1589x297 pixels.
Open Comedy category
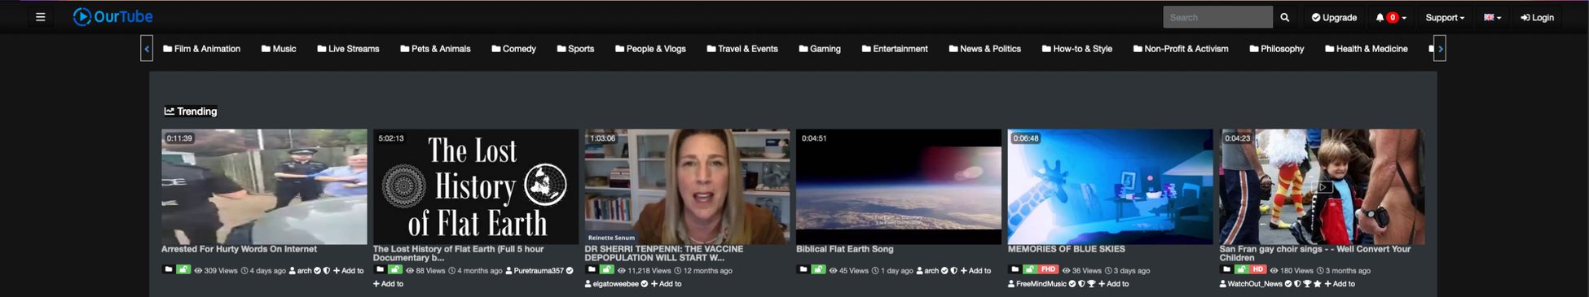[x=513, y=49]
